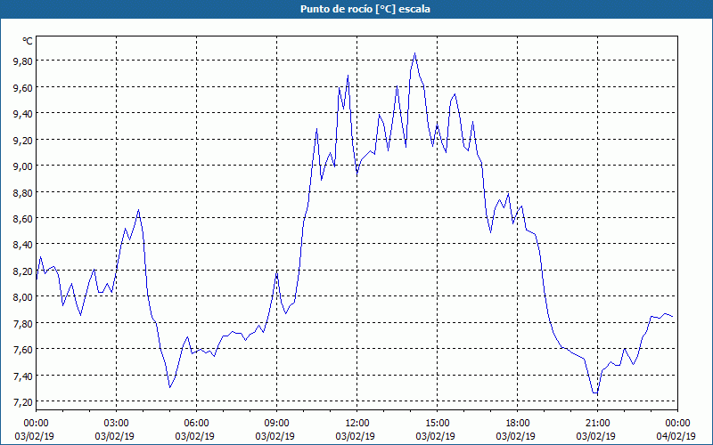Click the °C unit label
This screenshot has height=445, width=713.
pos(28,41)
